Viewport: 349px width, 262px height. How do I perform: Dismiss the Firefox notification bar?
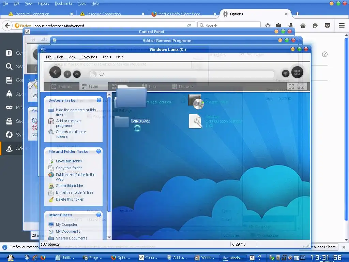[344, 247]
